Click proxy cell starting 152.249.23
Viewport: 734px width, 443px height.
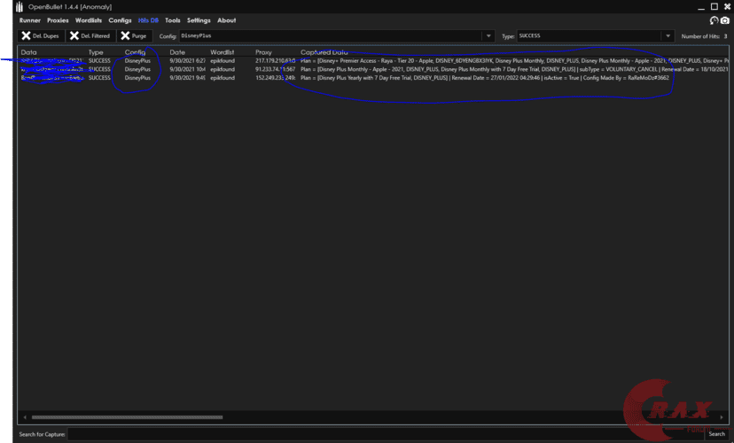(x=275, y=78)
